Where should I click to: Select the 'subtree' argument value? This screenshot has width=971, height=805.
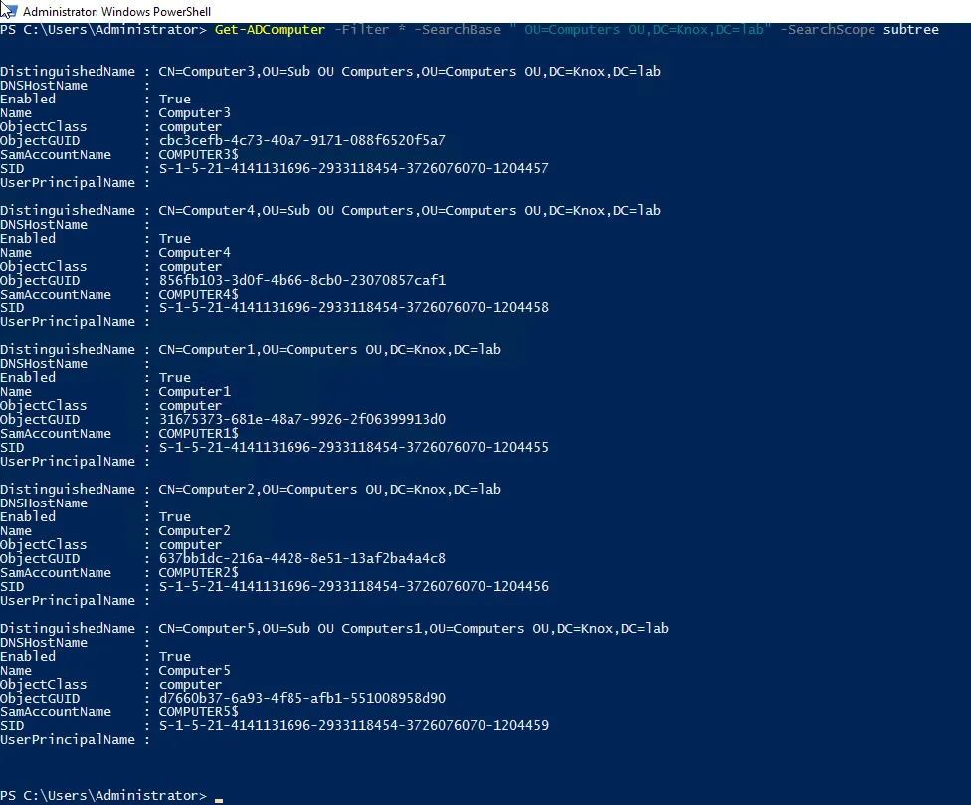tap(911, 30)
